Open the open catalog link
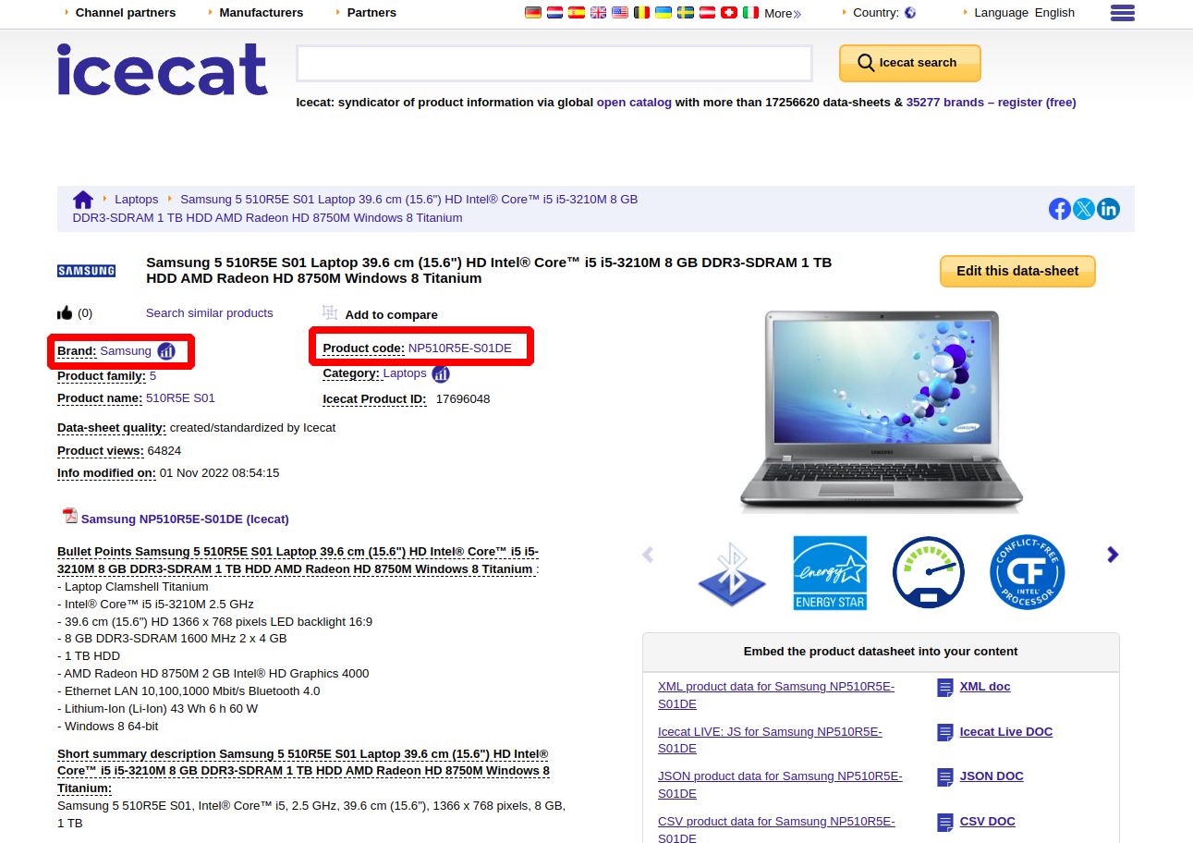The height and width of the screenshot is (843, 1193). 634,103
